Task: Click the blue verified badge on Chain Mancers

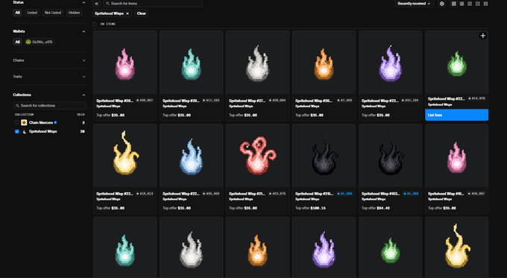Action: click(x=56, y=122)
